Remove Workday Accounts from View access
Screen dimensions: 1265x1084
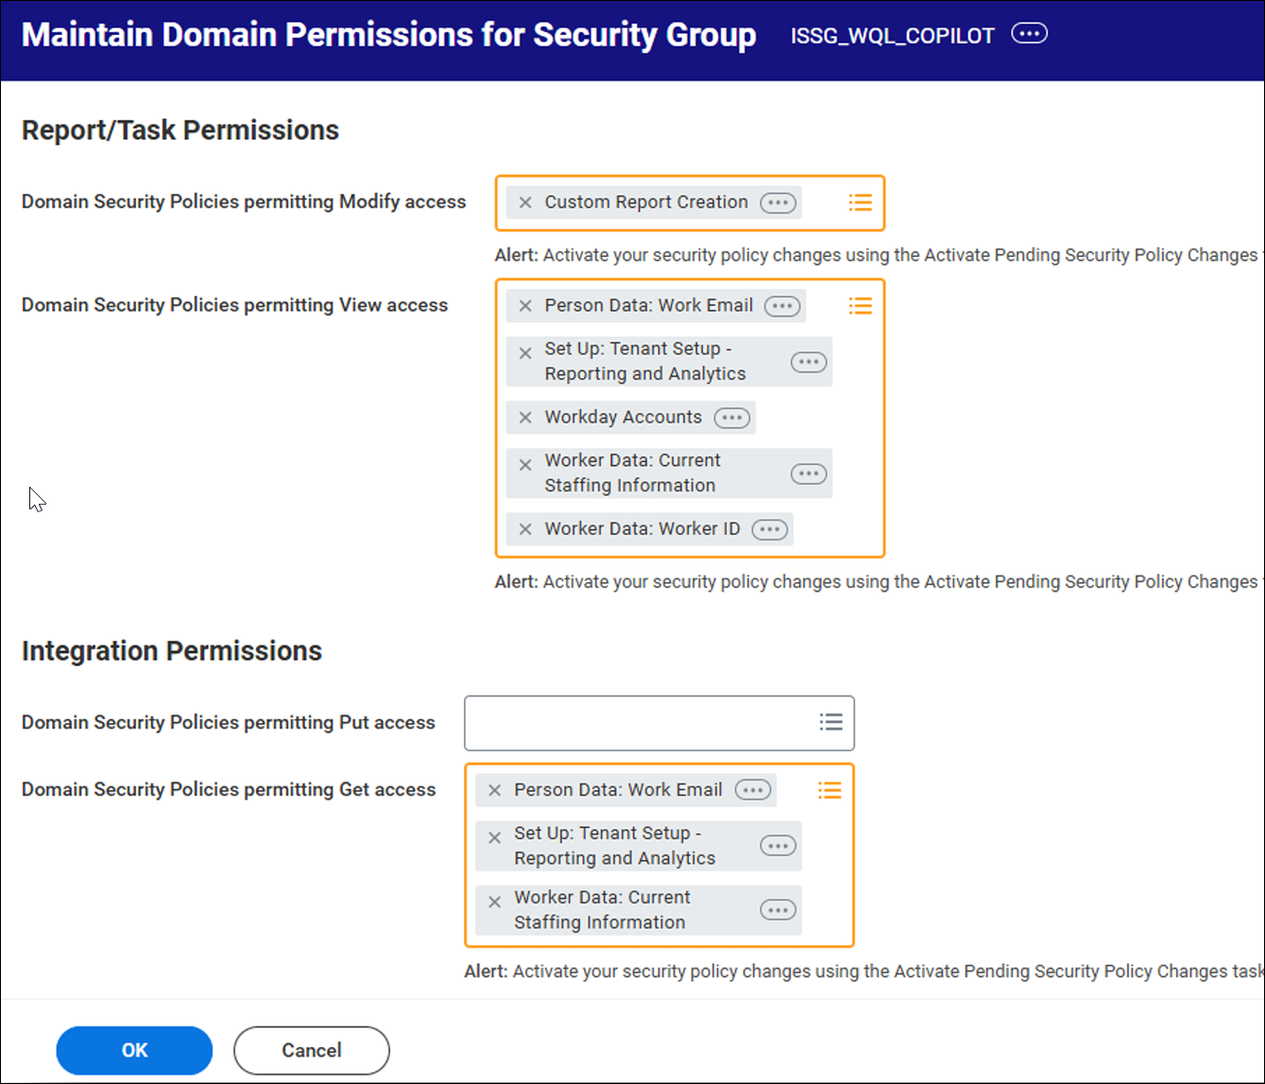point(525,417)
